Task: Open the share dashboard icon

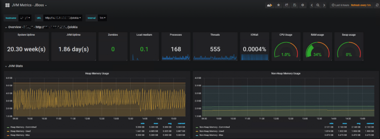Action: coord(286,5)
